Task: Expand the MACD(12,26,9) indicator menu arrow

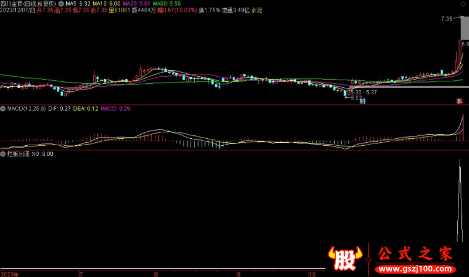Action: coord(3,109)
